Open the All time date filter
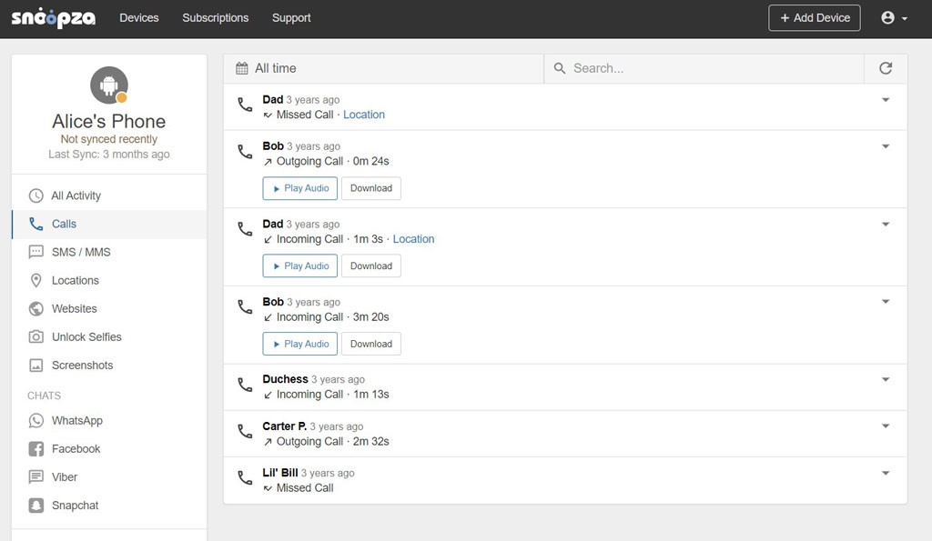 click(266, 68)
